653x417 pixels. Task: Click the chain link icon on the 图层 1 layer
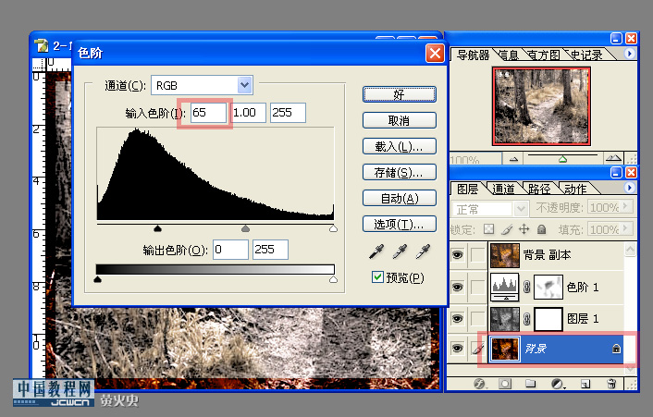tap(526, 319)
